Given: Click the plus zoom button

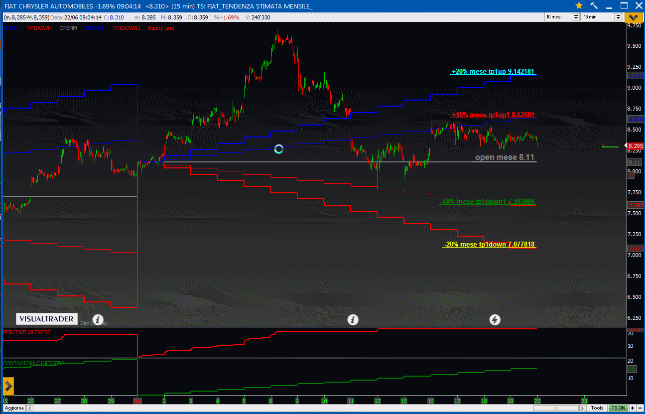Looking at the screenshot, I should (633, 408).
